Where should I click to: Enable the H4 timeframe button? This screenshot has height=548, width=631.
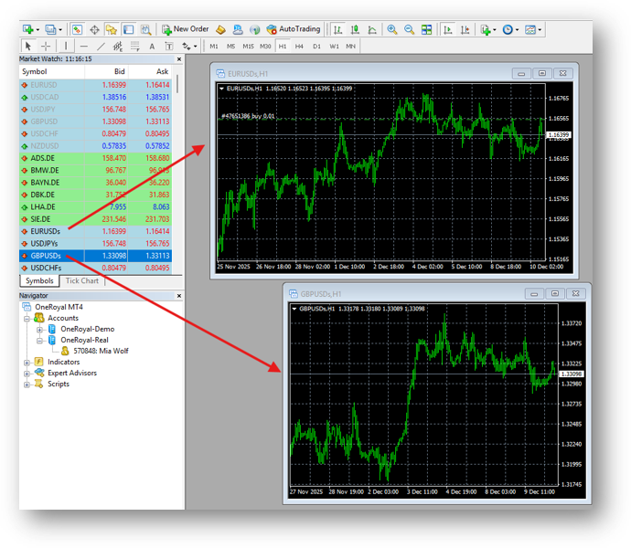click(299, 46)
